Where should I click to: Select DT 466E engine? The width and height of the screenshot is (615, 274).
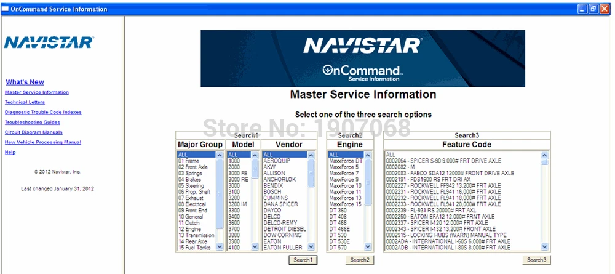[x=346, y=229]
